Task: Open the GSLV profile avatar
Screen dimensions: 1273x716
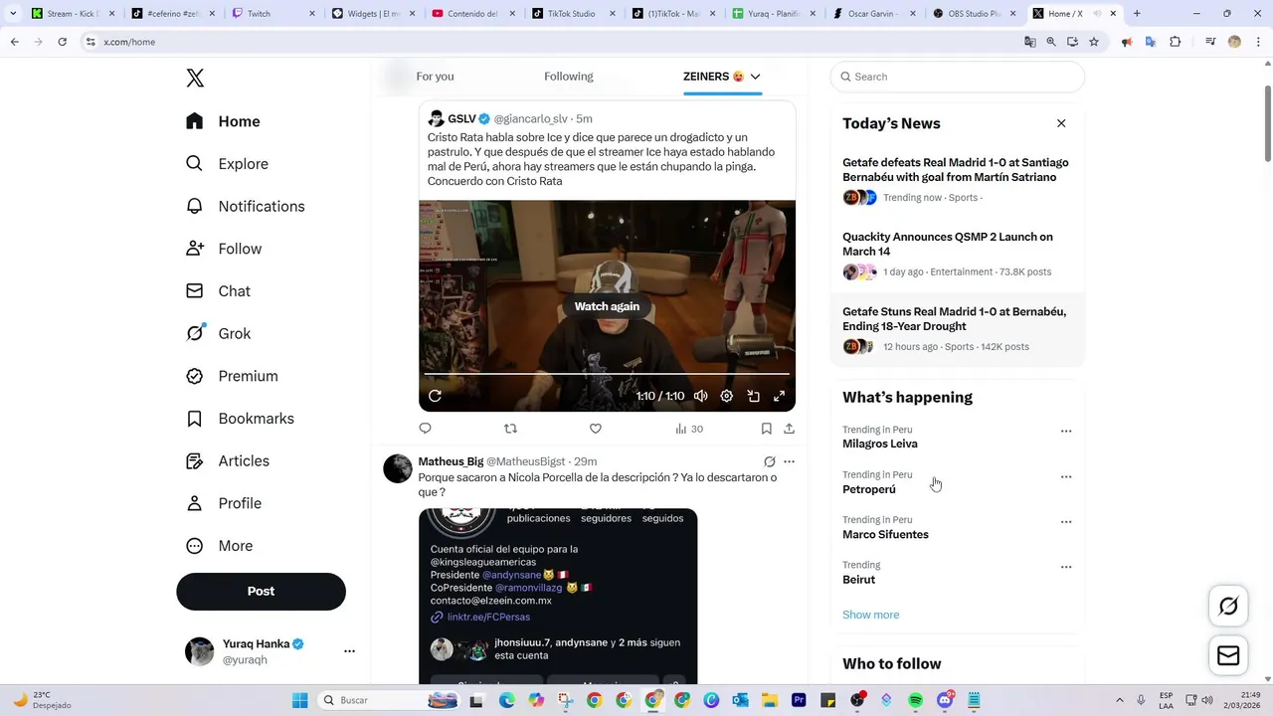Action: tap(436, 118)
